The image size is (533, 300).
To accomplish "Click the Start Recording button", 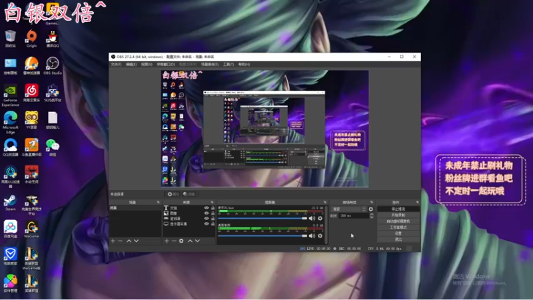I will coord(398,215).
